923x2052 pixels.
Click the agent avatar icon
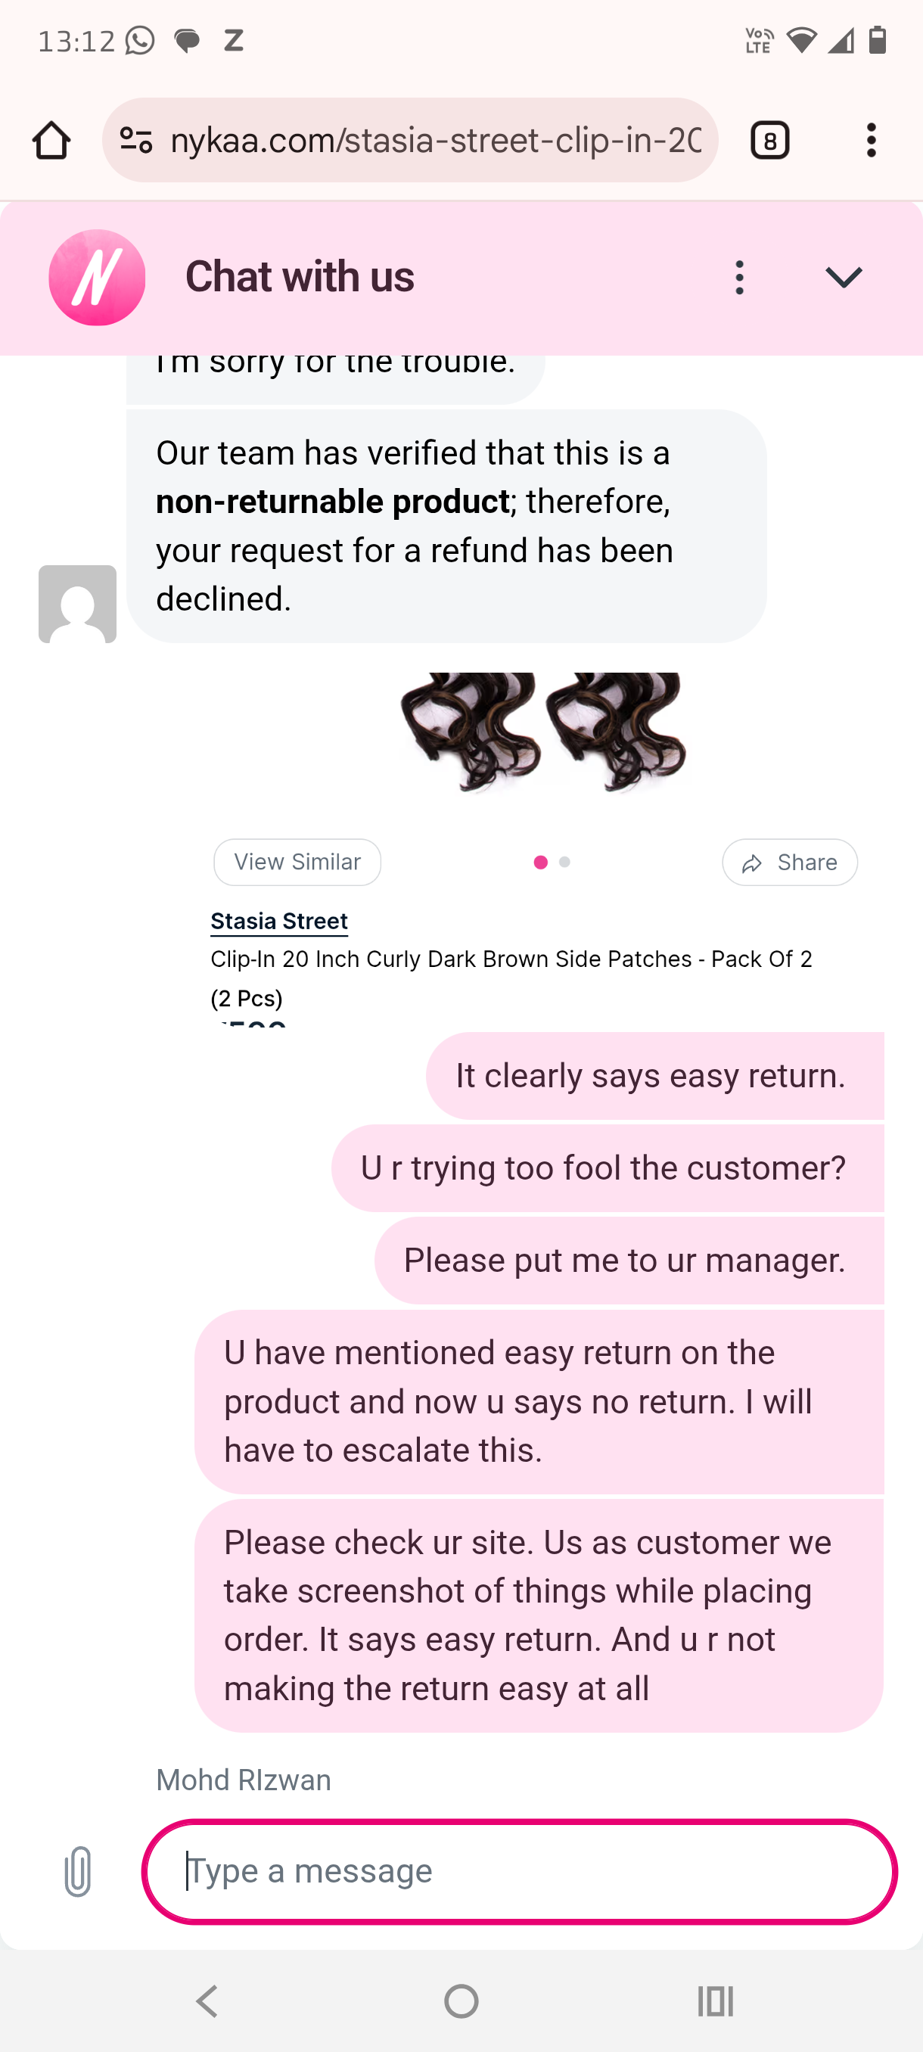[77, 604]
